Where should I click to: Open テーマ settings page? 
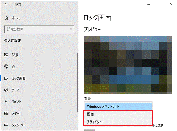15,90
